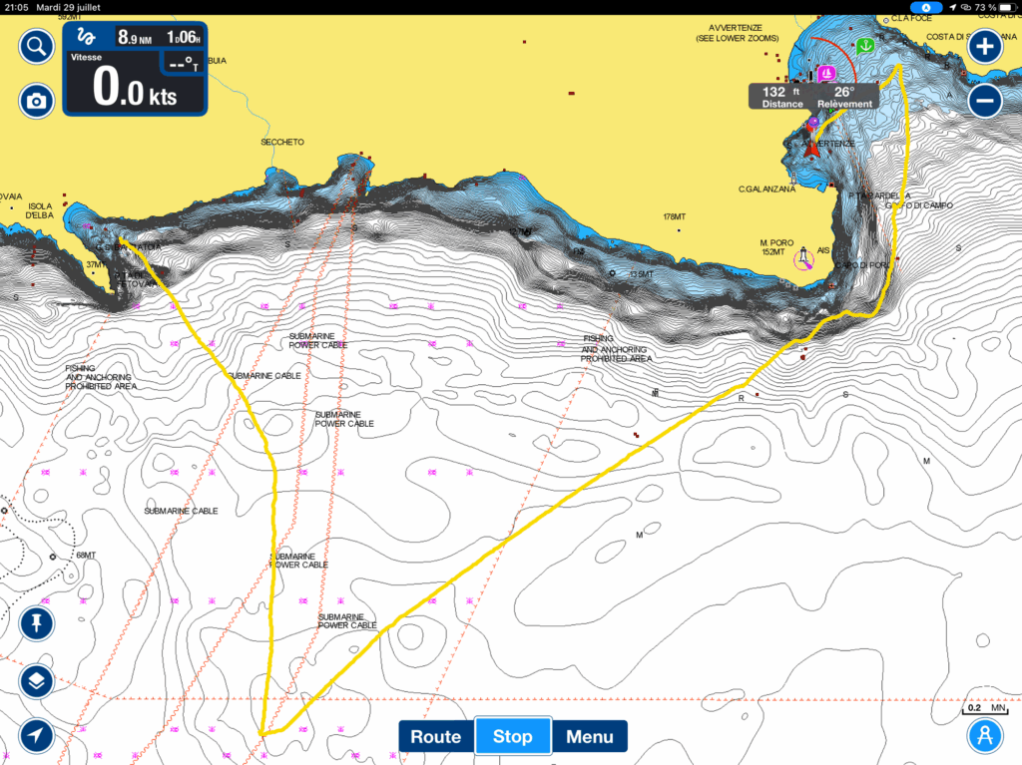
Task: Select the Distance and Relèvement info box
Action: pos(813,96)
